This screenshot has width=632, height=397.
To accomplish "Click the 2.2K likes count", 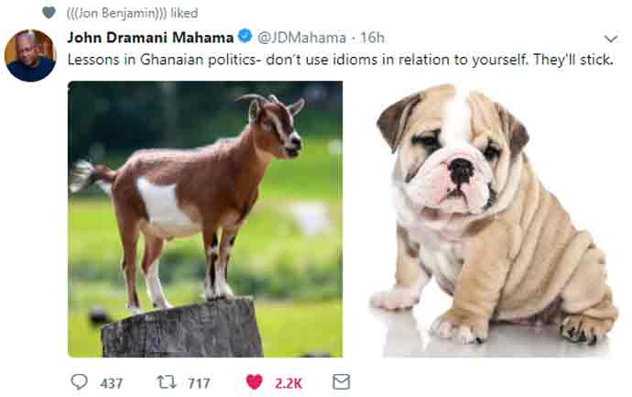I will 289,382.
